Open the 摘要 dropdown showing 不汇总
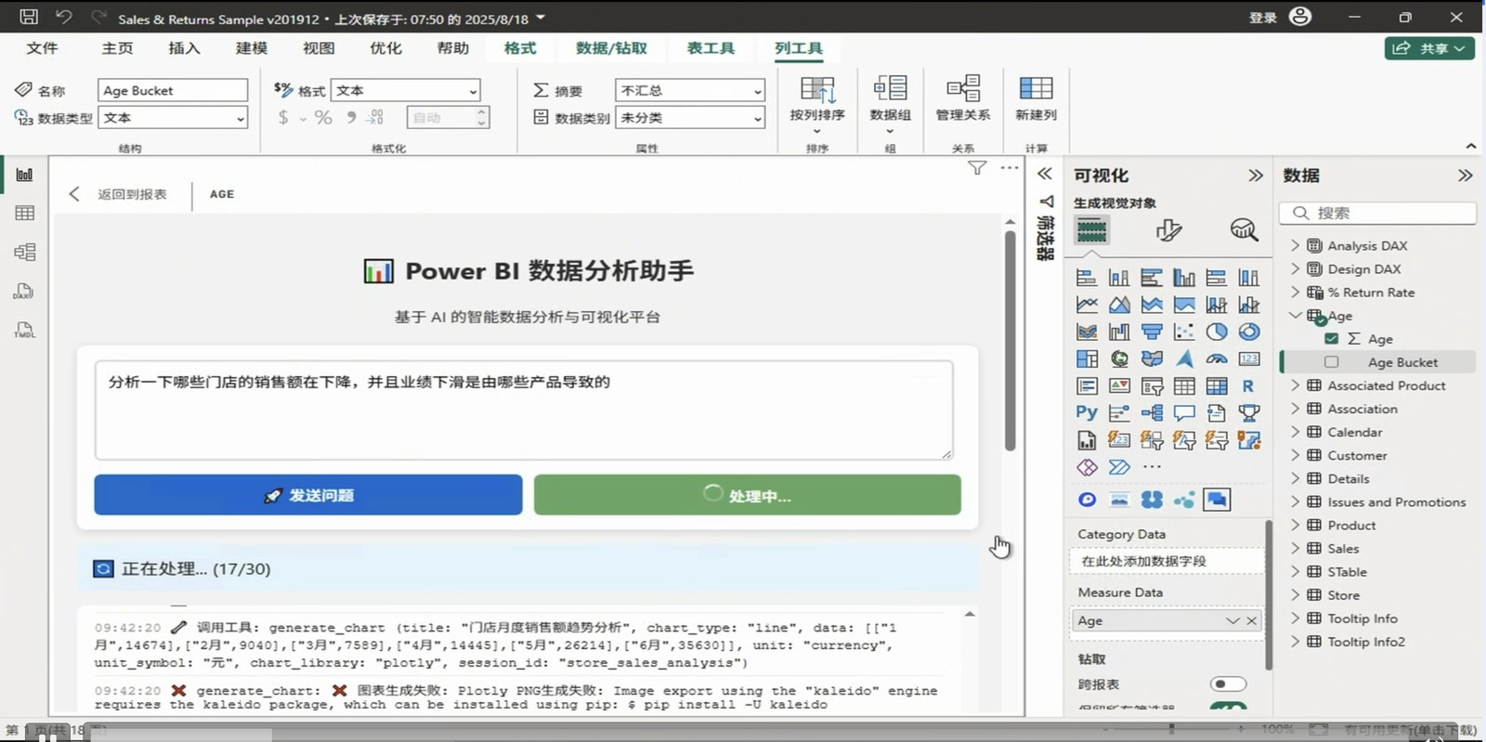This screenshot has height=742, width=1486. click(690, 90)
